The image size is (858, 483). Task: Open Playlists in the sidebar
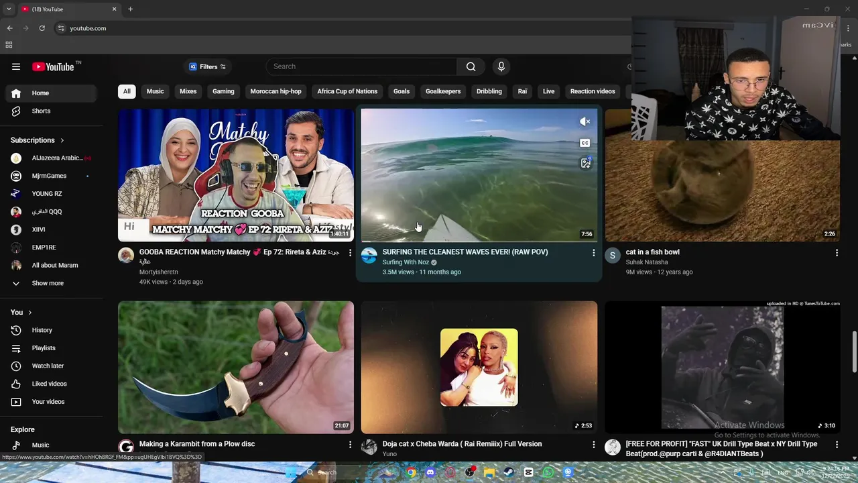click(x=51, y=348)
